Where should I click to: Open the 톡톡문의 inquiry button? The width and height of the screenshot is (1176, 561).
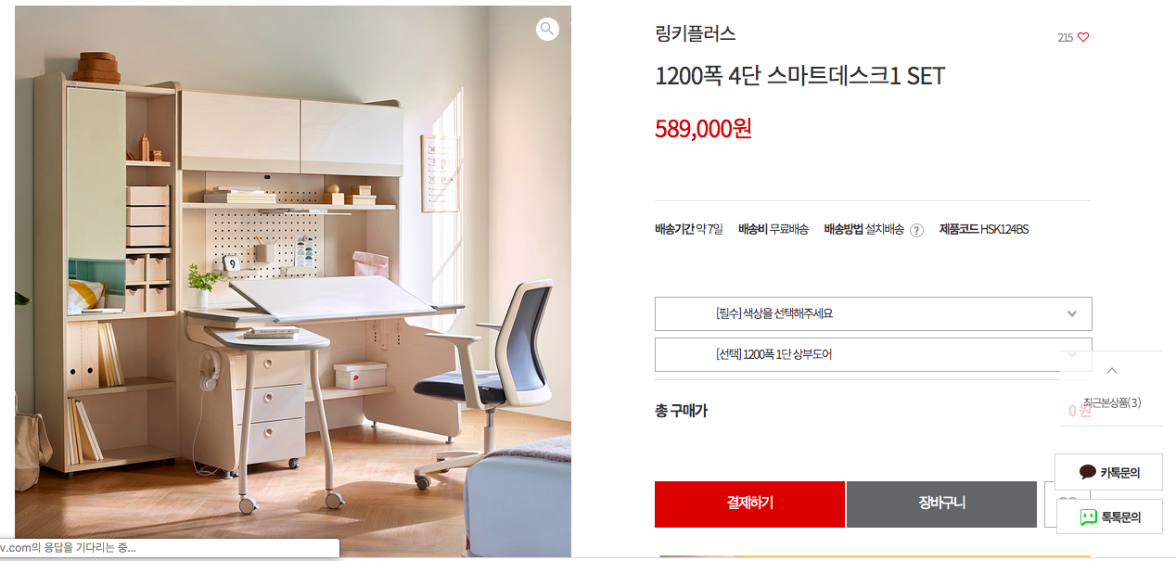(1108, 517)
